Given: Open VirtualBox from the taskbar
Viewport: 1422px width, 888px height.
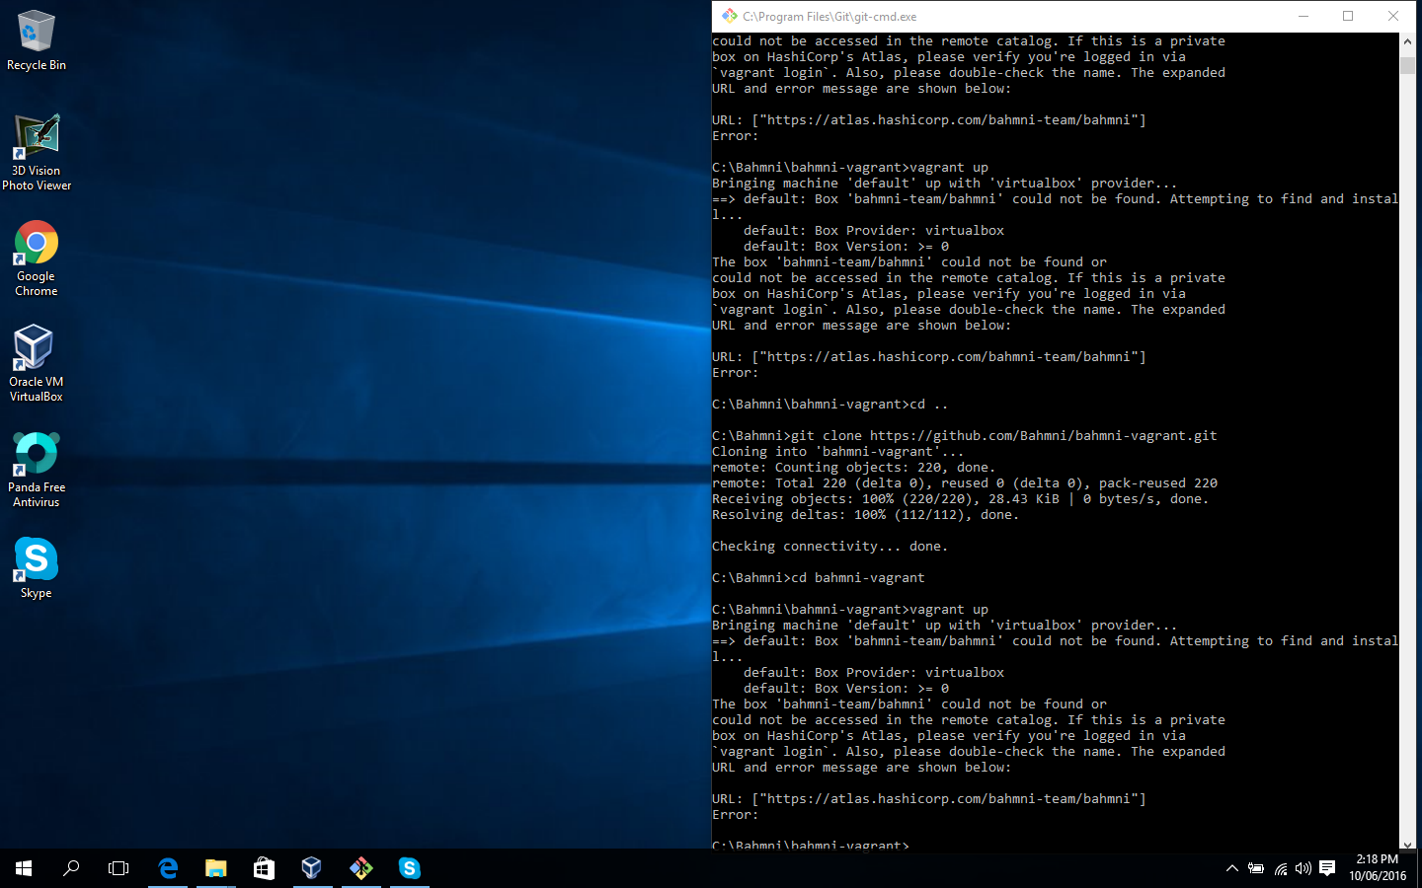Looking at the screenshot, I should pos(312,868).
